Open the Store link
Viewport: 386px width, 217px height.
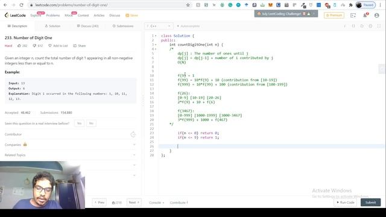131,15
